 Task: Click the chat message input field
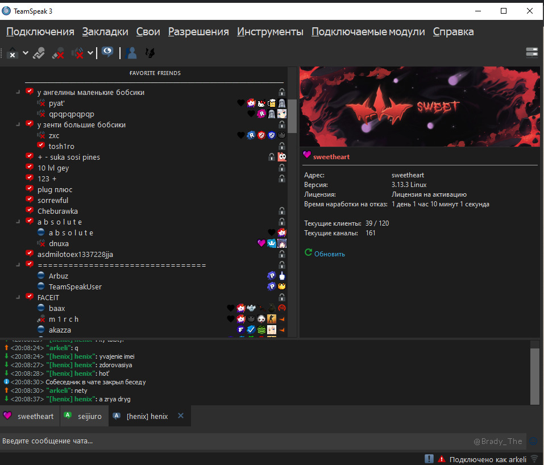(x=227, y=441)
